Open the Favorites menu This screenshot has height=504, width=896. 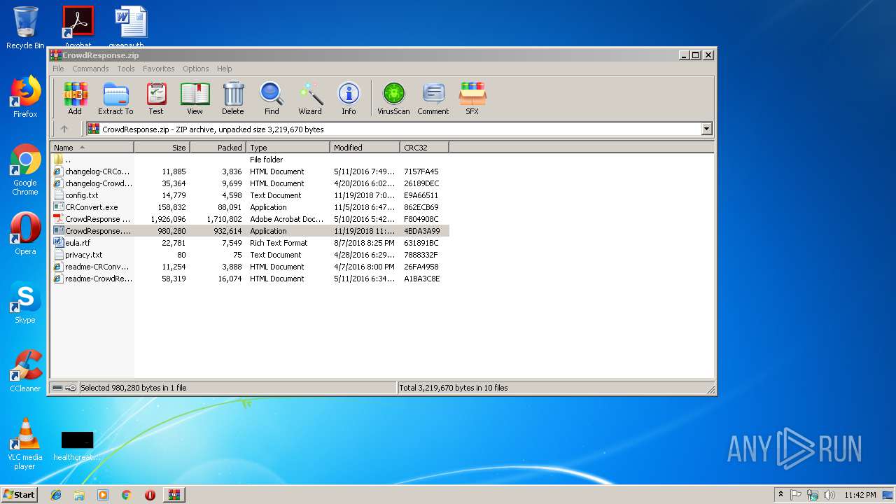click(159, 69)
